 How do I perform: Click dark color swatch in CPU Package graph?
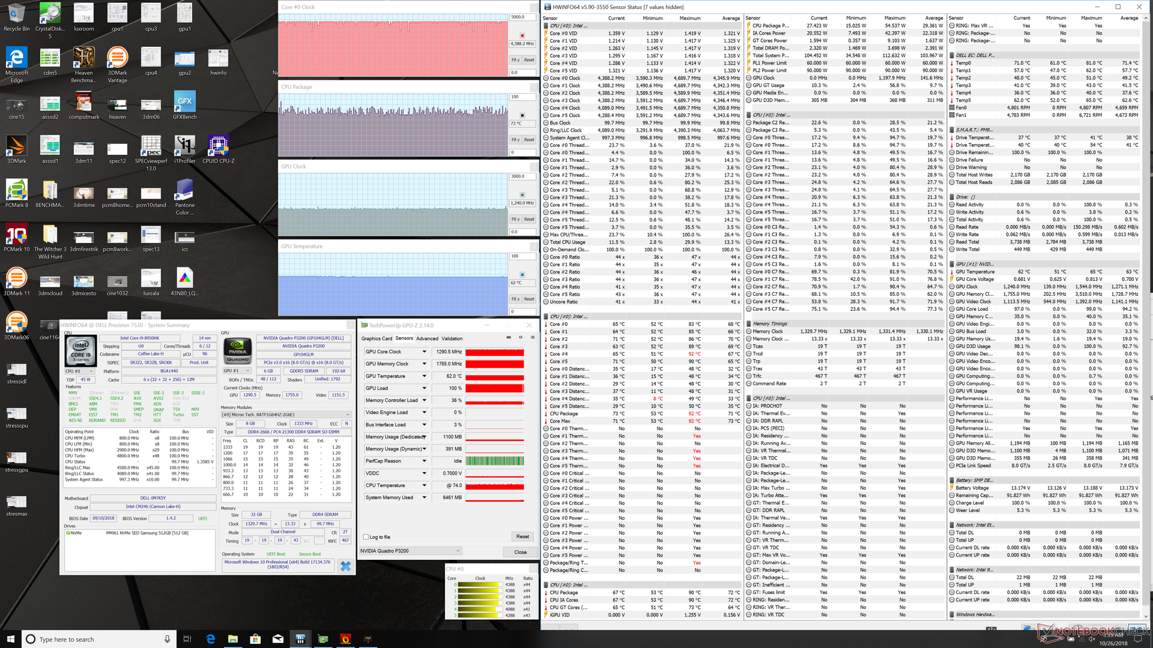point(522,115)
